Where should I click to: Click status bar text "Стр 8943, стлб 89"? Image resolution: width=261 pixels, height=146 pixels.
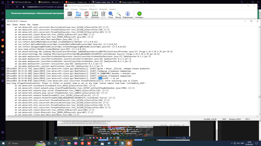click(x=210, y=119)
